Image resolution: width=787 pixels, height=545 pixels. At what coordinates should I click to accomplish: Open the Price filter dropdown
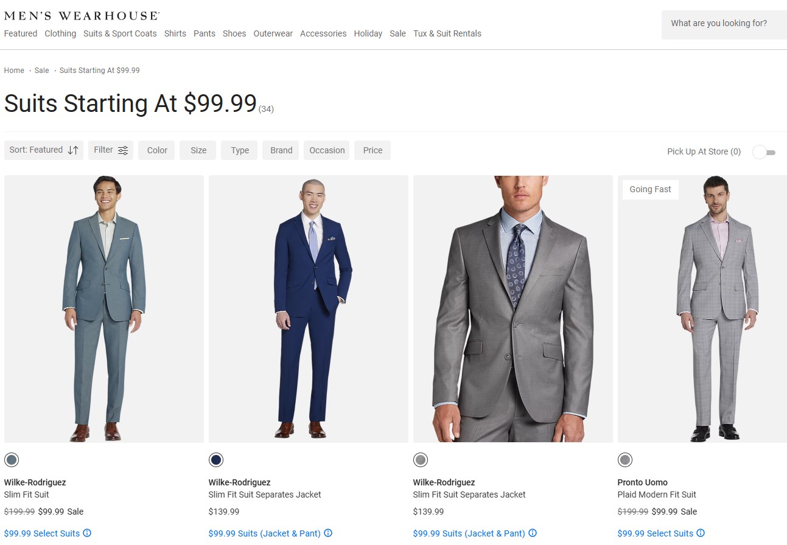point(373,150)
